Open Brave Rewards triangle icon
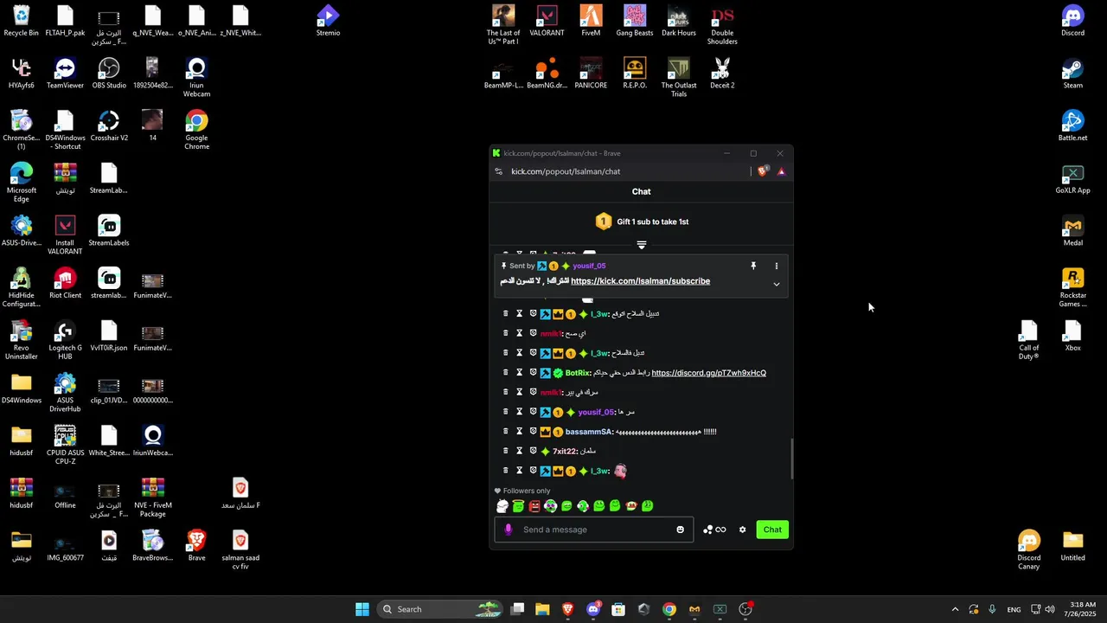1107x623 pixels. [x=781, y=171]
